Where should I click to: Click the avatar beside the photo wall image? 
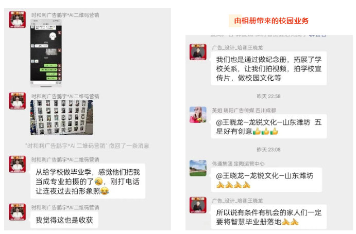click(17, 101)
